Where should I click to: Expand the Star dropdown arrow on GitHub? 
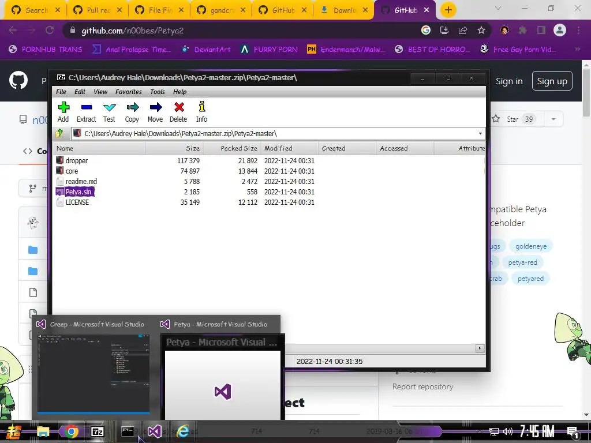click(553, 119)
